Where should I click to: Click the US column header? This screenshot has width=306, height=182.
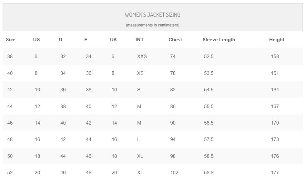36,40
